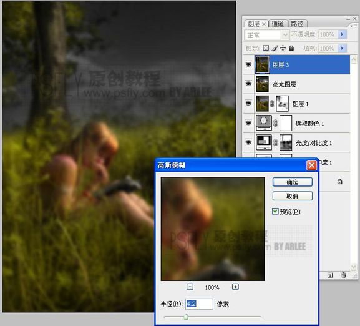Select the 图层 1 image thumbnail
This screenshot has width=360, height=326.
[262, 104]
